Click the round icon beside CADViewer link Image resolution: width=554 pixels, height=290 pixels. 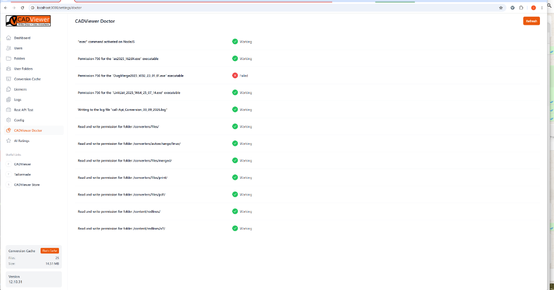9,164
